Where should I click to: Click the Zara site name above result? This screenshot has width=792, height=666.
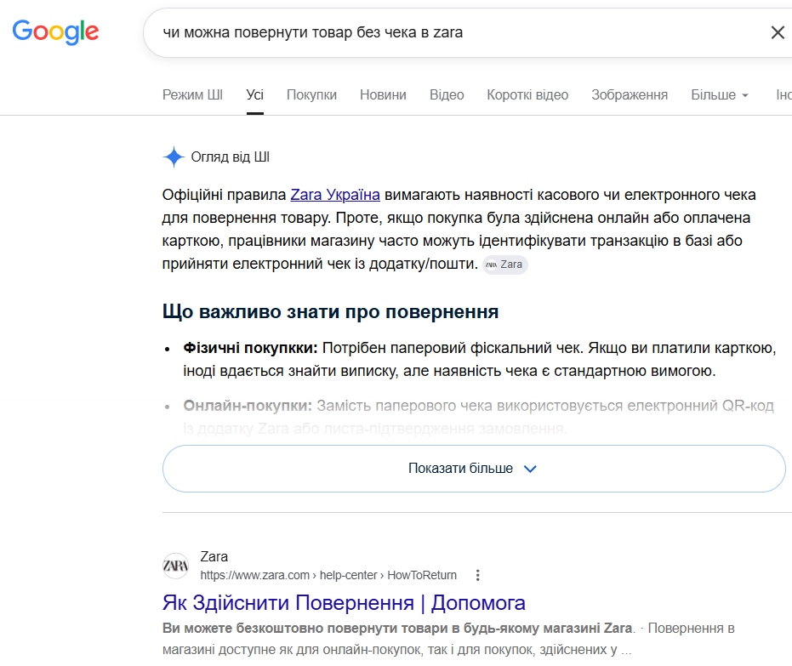214,556
